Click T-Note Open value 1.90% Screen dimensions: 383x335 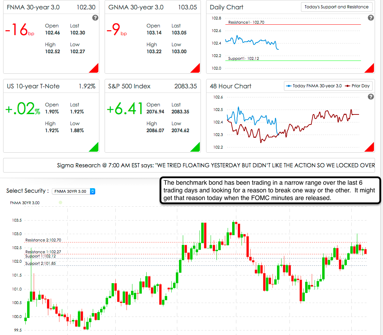click(52, 112)
